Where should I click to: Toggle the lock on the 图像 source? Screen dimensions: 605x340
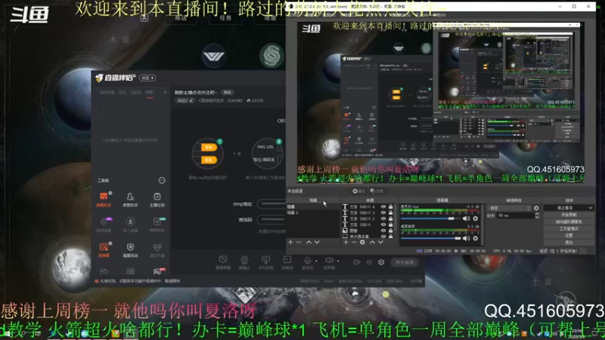391,230
